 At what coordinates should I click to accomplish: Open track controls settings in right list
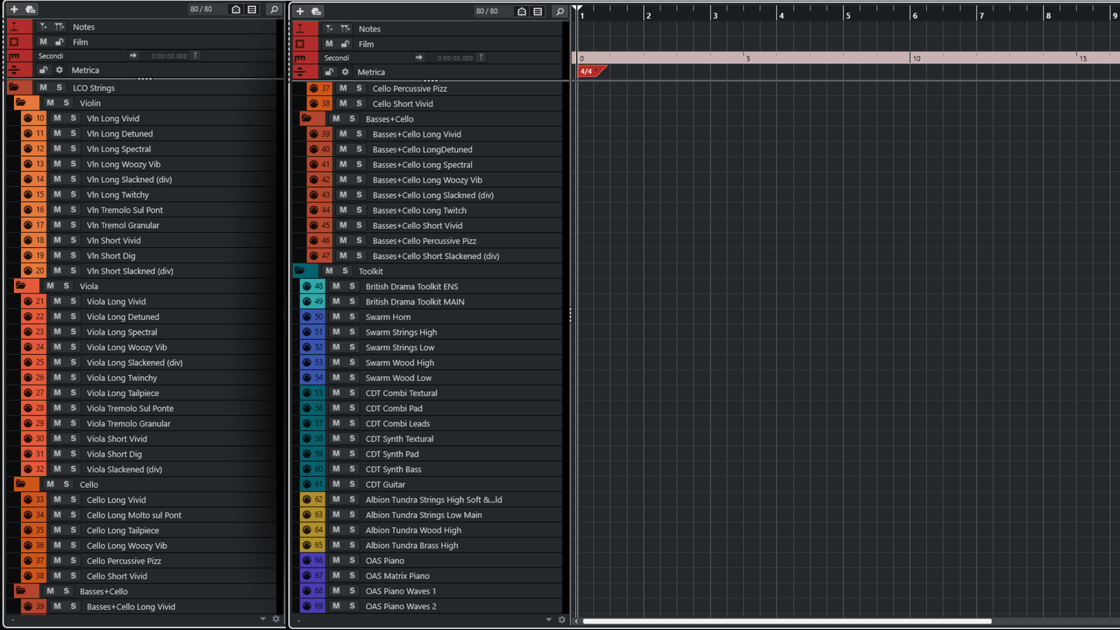(538, 11)
